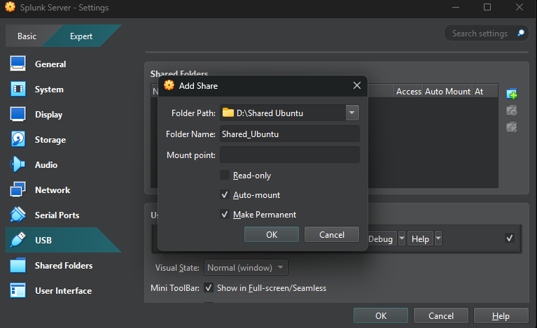This screenshot has height=328, width=537.
Task: Confirm Add Share dialog with OK
Action: point(272,234)
